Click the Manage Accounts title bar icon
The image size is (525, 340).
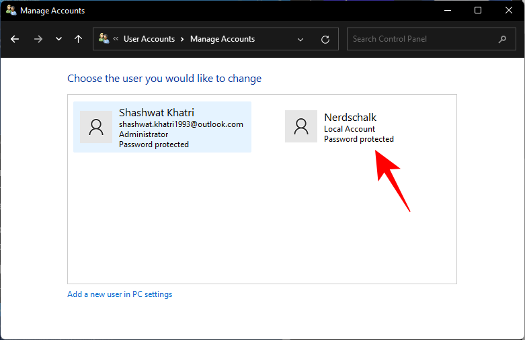coord(11,11)
